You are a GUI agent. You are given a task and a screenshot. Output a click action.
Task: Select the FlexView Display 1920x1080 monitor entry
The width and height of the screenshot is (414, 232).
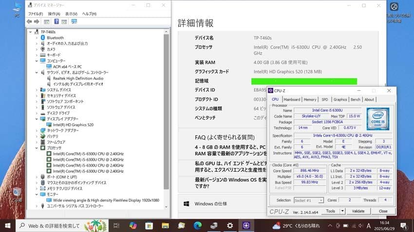pyautogui.click(x=106, y=200)
